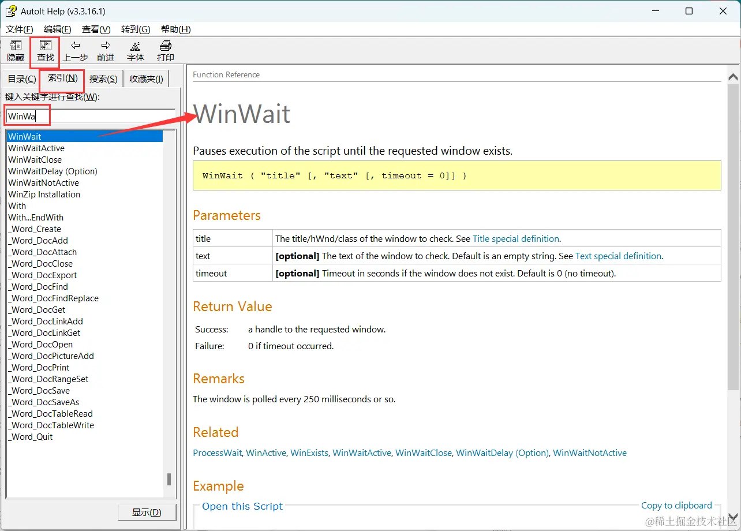Select _Word_DocFind in the index list
Viewport: 741px width, 531px height.
pos(38,287)
